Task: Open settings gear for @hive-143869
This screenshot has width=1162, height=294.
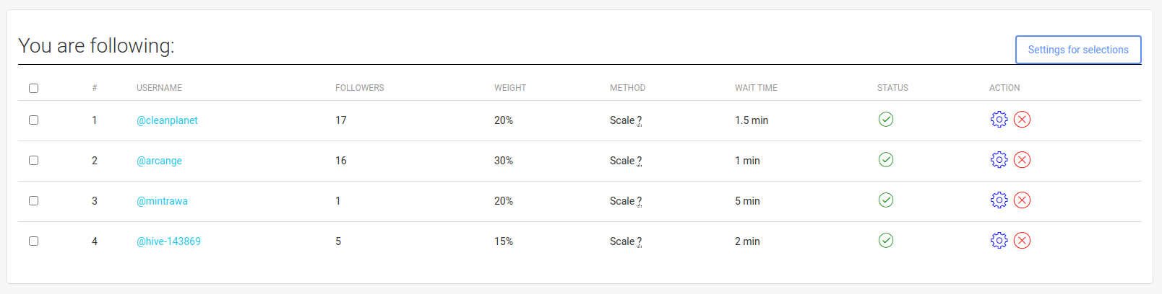Action: [999, 241]
